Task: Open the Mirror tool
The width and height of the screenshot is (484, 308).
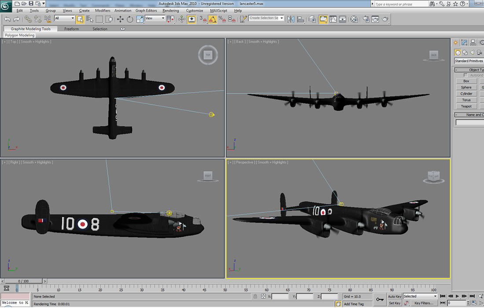Action: pyautogui.click(x=290, y=19)
